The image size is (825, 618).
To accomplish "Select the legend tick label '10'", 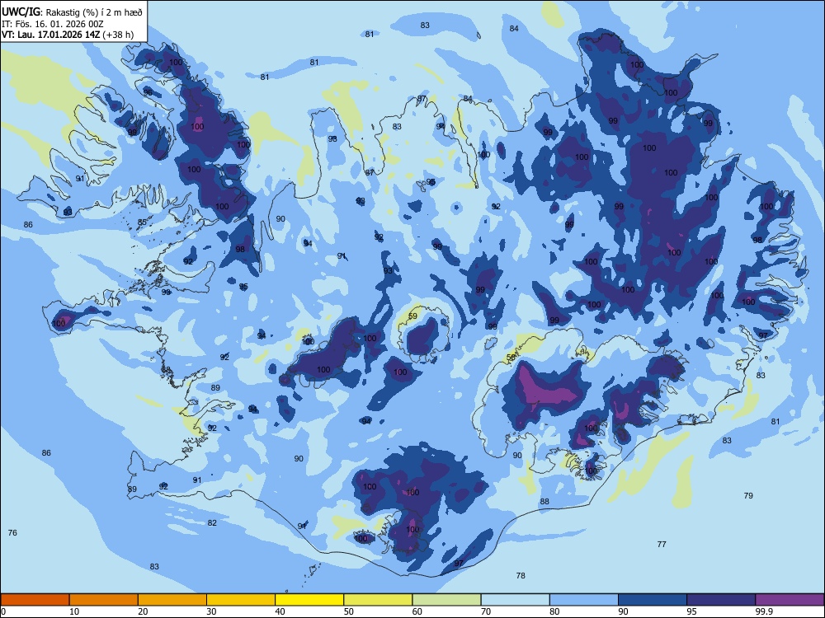I will pyautogui.click(x=74, y=611).
